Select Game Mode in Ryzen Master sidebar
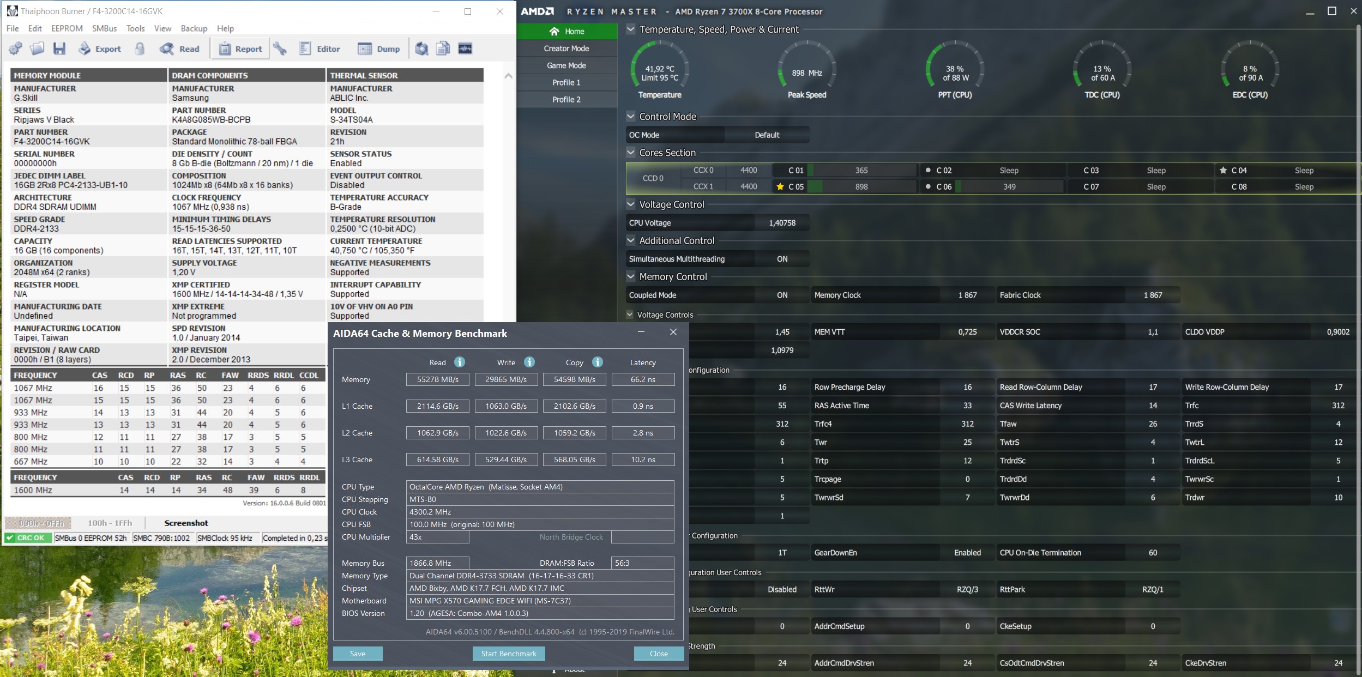The image size is (1362, 677). click(566, 65)
